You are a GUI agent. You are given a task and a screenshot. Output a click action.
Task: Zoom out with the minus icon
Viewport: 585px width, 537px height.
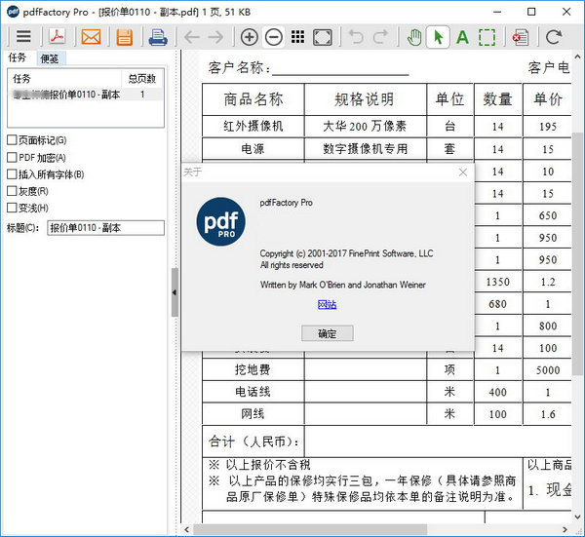[274, 38]
